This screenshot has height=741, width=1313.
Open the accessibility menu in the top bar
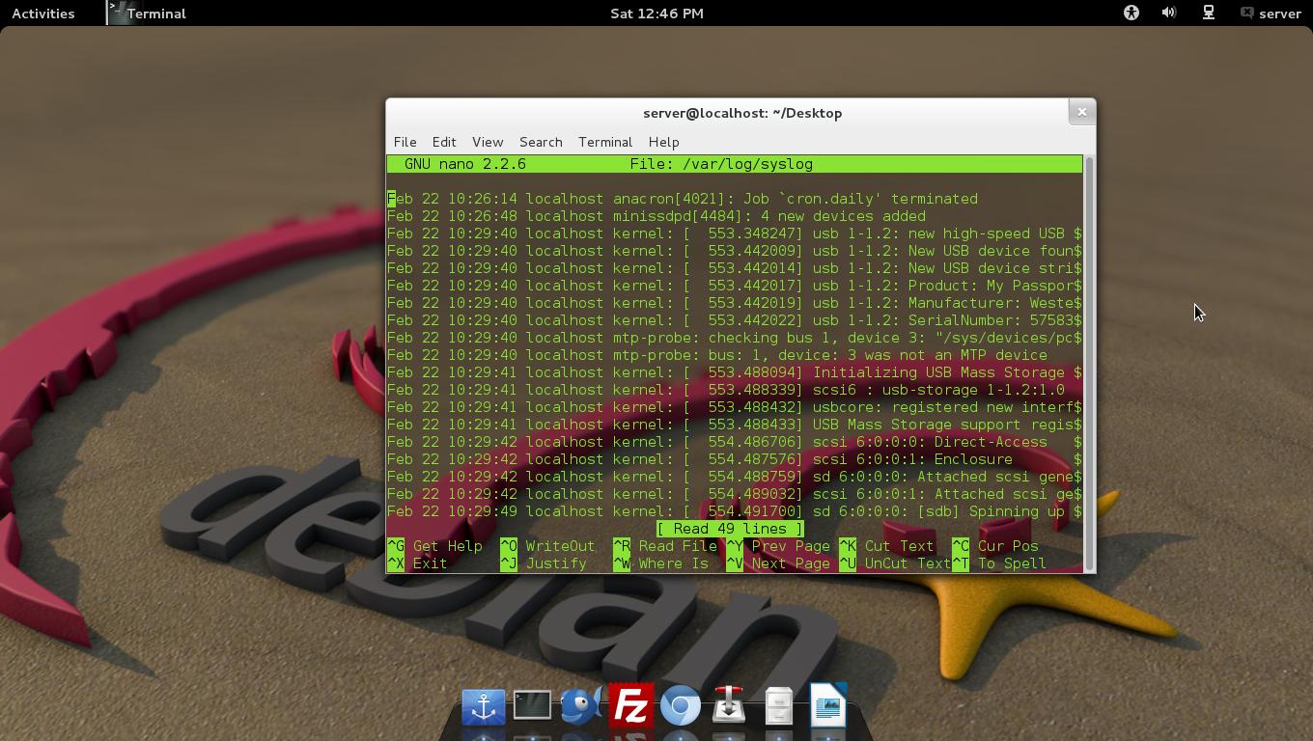[1130, 13]
